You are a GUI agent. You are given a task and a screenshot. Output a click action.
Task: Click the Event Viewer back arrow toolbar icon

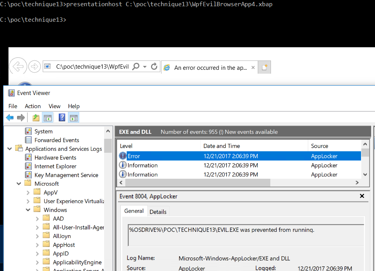(10, 117)
